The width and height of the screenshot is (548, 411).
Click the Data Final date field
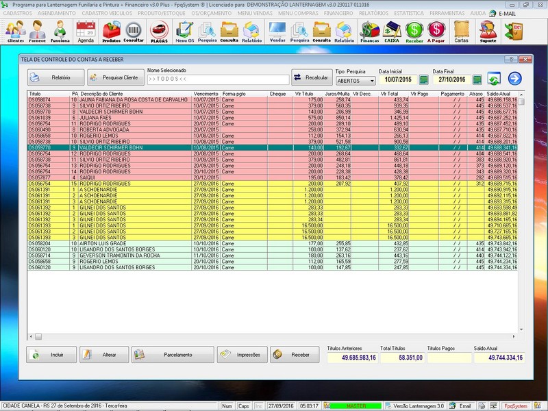(451, 79)
